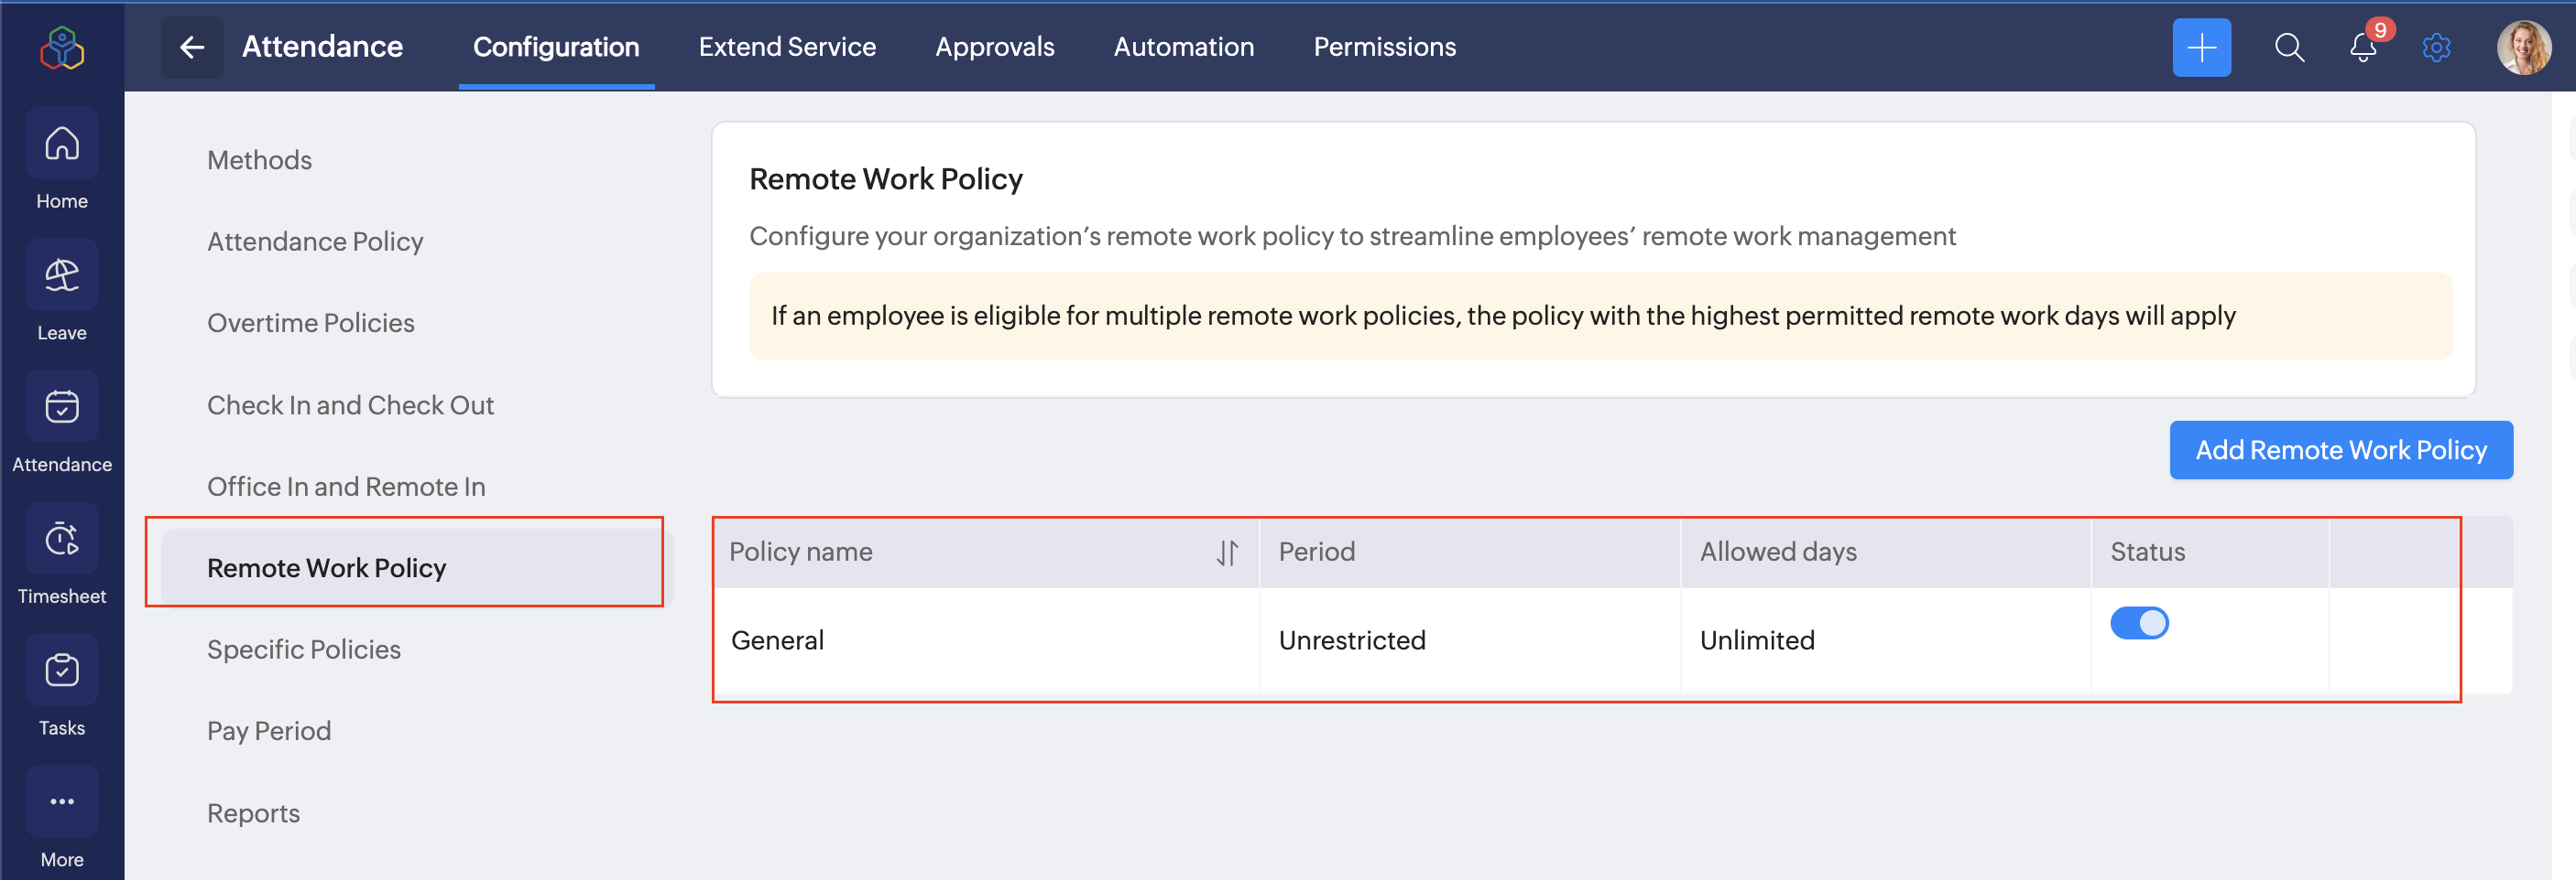
Task: Go to the Leave module icon
Action: [x=62, y=276]
